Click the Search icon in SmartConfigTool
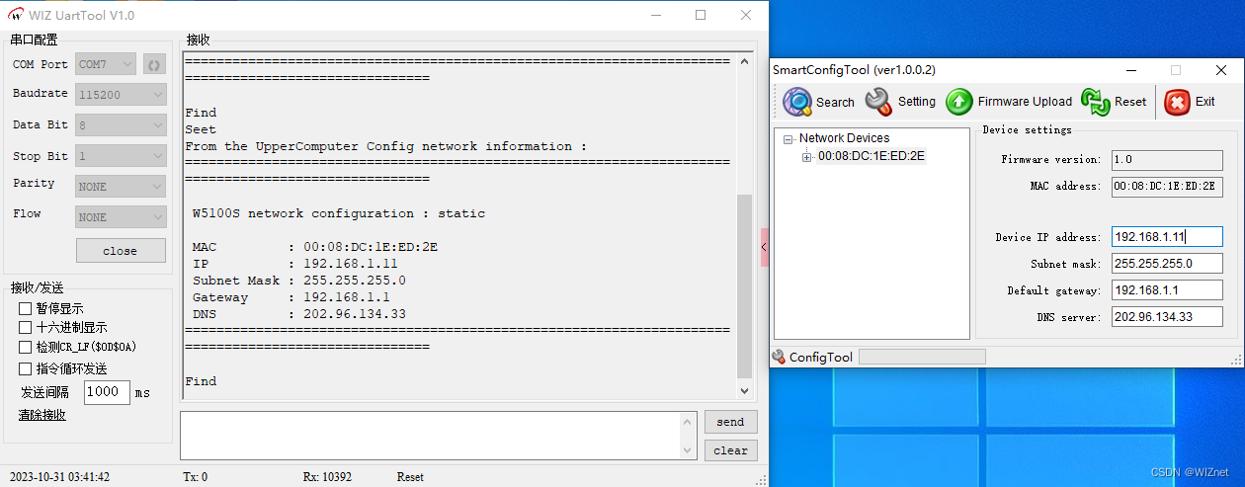The width and height of the screenshot is (1245, 487). coord(797,102)
